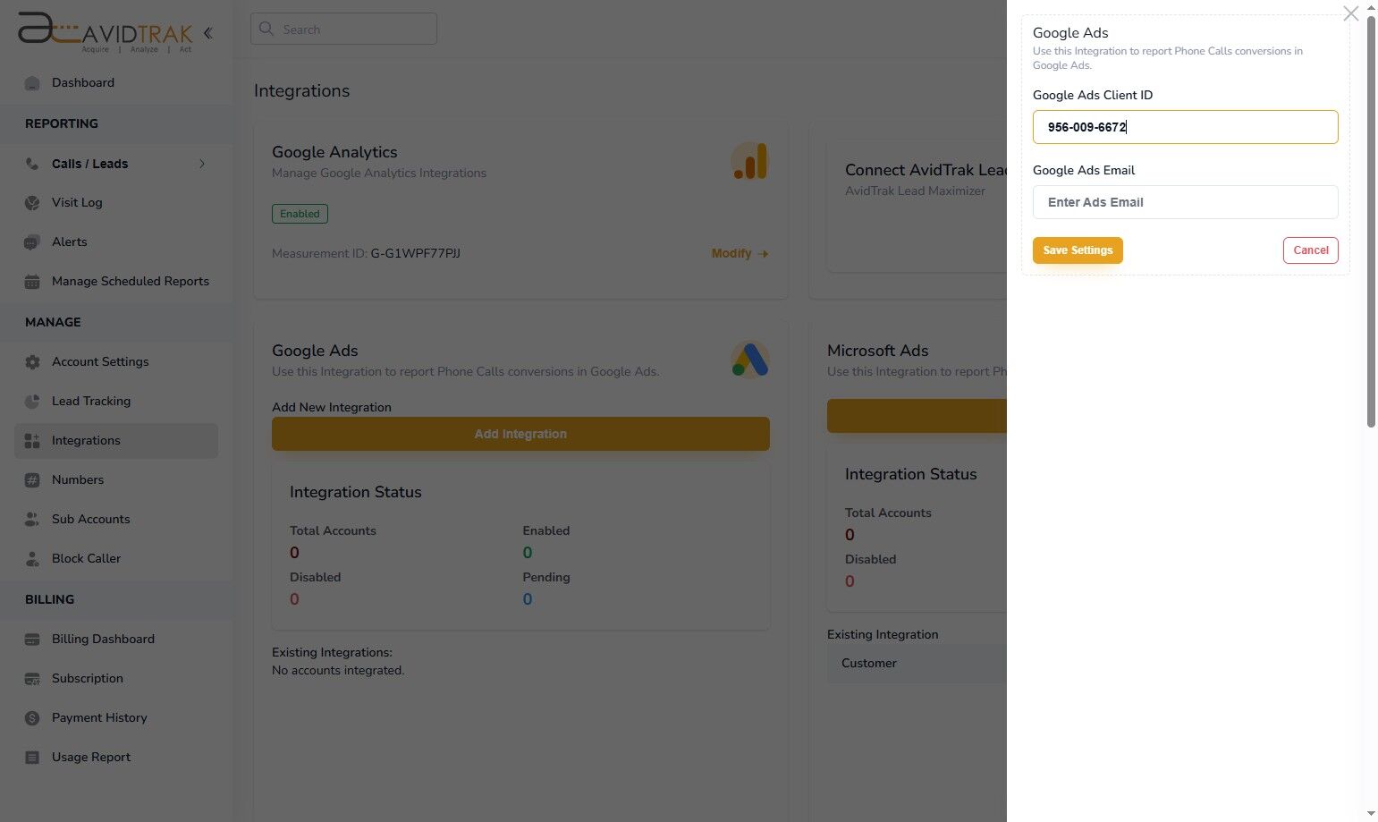Select the Lead Tracking icon
This screenshot has width=1378, height=822.
point(32,401)
